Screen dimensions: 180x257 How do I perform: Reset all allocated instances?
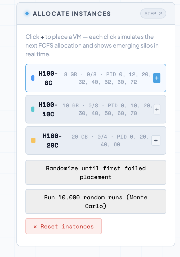point(64,226)
